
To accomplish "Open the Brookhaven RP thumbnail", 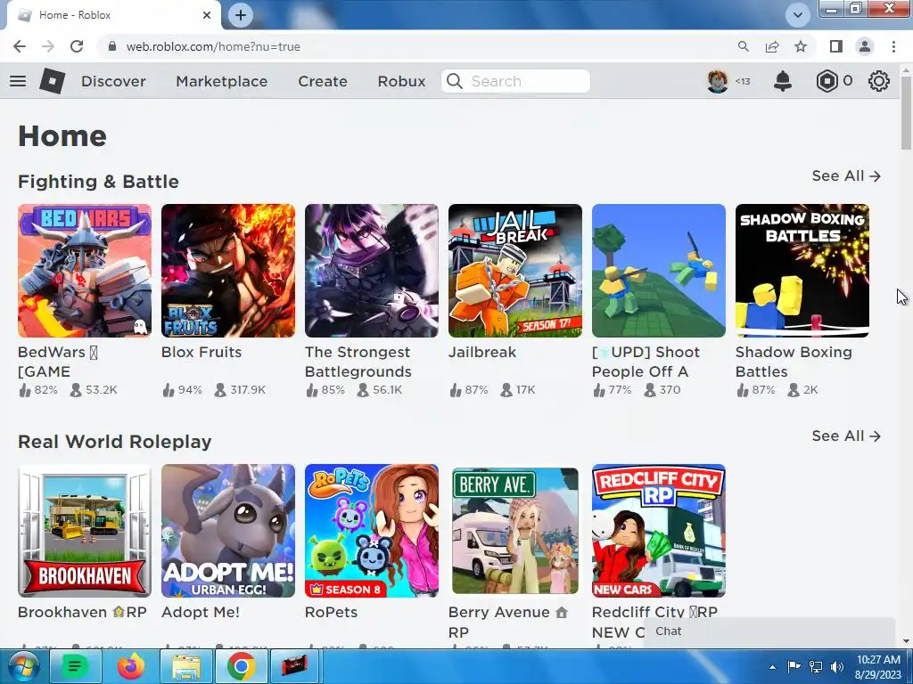I will [x=85, y=531].
